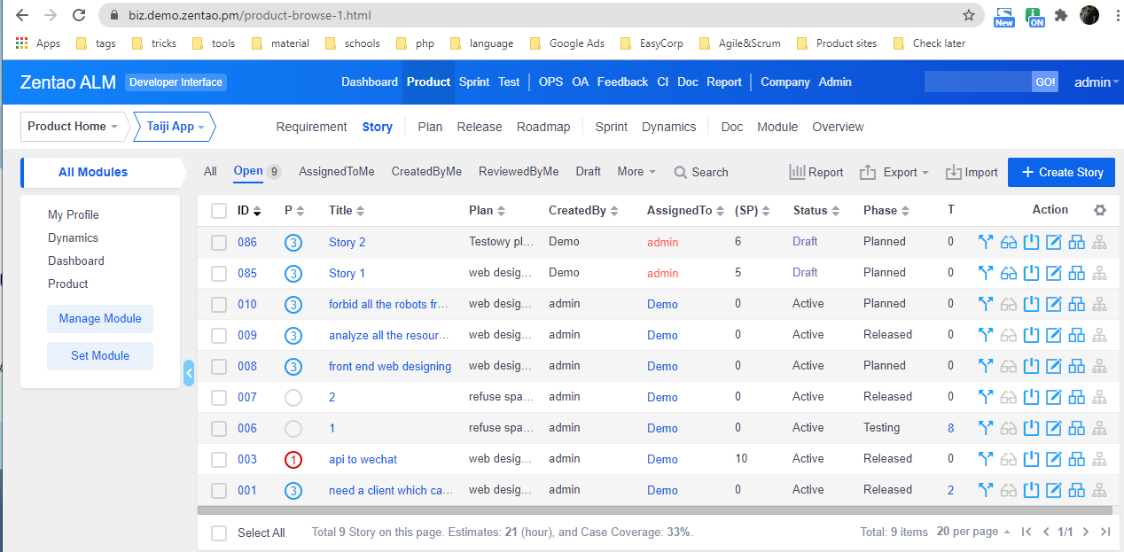Open the Taiji App product dropdown

pos(176,127)
